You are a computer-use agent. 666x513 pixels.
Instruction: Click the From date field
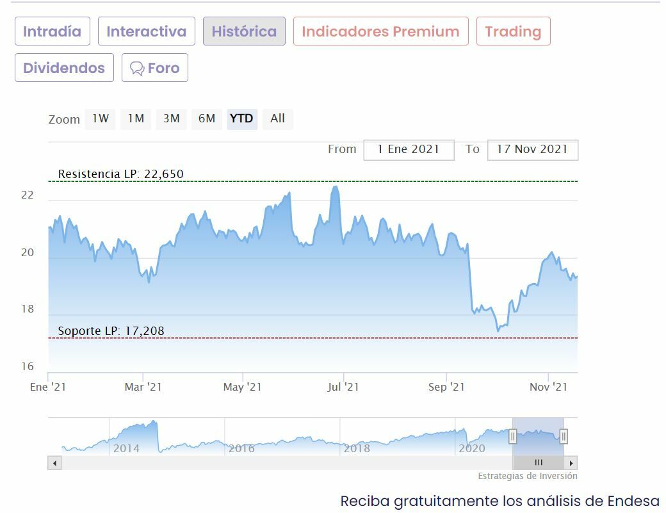(x=409, y=149)
